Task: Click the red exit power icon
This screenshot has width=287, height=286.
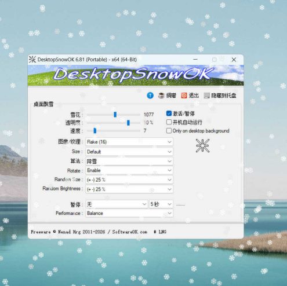Action: [184, 96]
